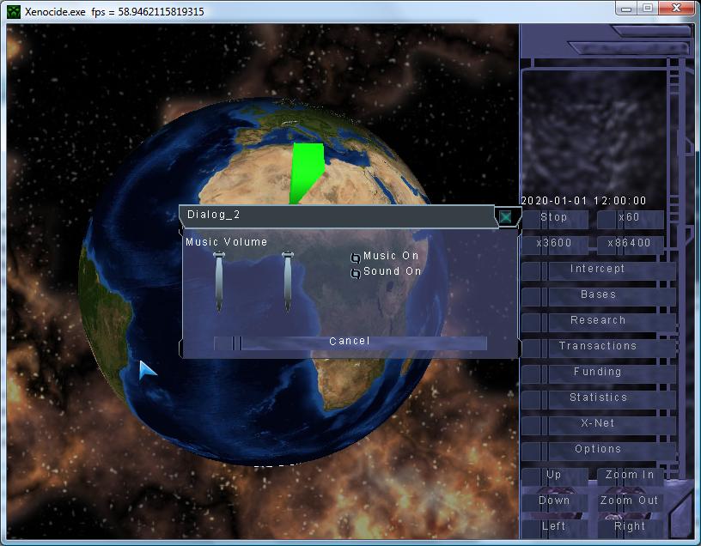Open the Statistics screen

(598, 398)
